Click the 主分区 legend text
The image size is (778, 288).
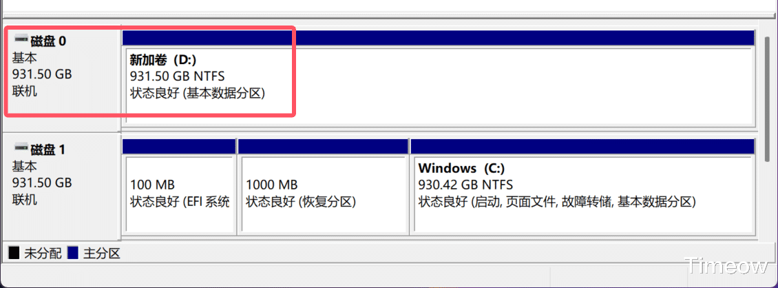(102, 254)
